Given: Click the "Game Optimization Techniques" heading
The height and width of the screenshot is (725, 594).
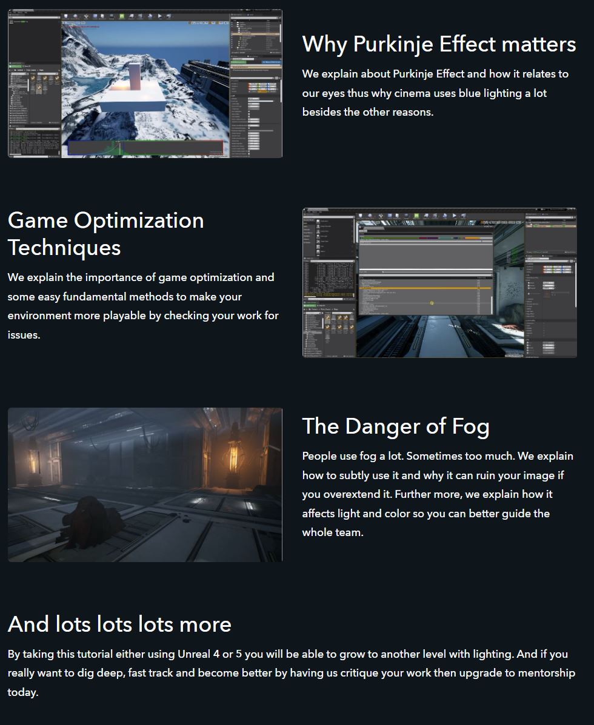Looking at the screenshot, I should pos(106,234).
